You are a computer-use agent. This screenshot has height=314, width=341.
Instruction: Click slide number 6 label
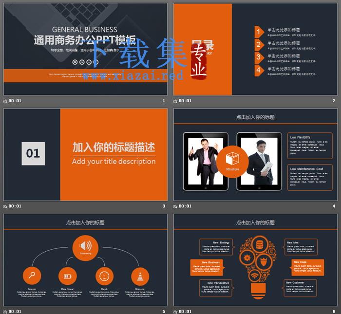[x=334, y=312]
